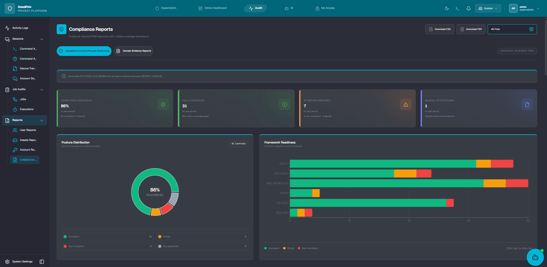Screen dimensions: 547x267
Task: Open the Snskies organization dropdown
Action: point(488,8)
